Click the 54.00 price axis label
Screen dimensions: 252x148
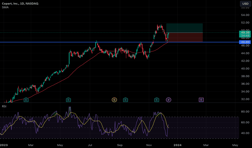(245, 15)
